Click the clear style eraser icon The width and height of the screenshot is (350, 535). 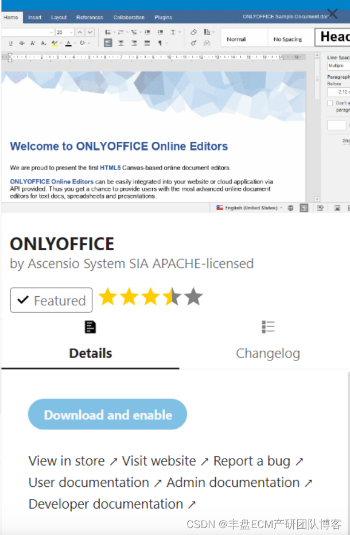[193, 32]
